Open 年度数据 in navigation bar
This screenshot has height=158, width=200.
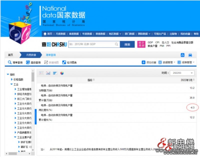tap(87, 34)
